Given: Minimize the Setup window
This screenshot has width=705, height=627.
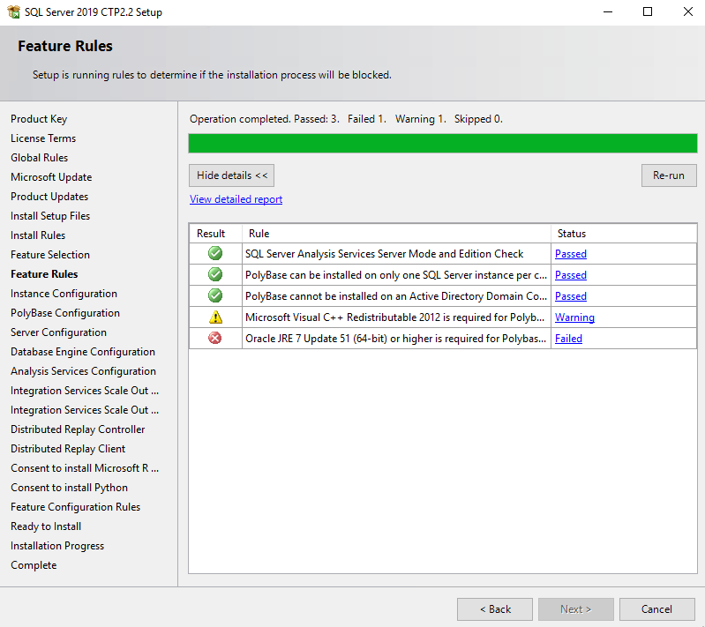Looking at the screenshot, I should (608, 11).
